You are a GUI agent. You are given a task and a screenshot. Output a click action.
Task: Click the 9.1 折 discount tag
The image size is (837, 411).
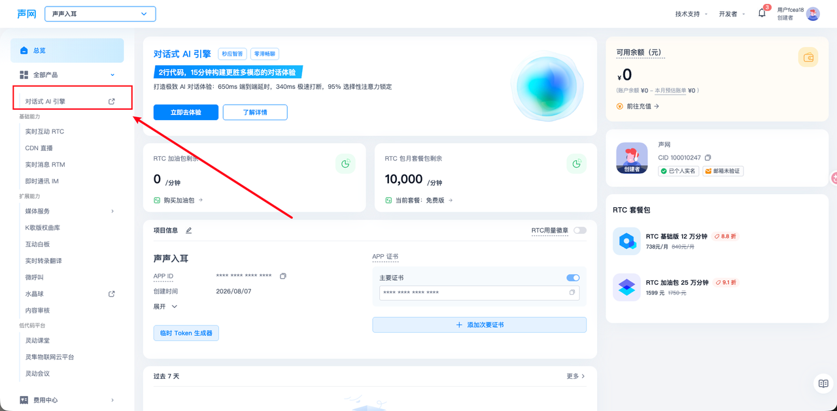click(725, 283)
